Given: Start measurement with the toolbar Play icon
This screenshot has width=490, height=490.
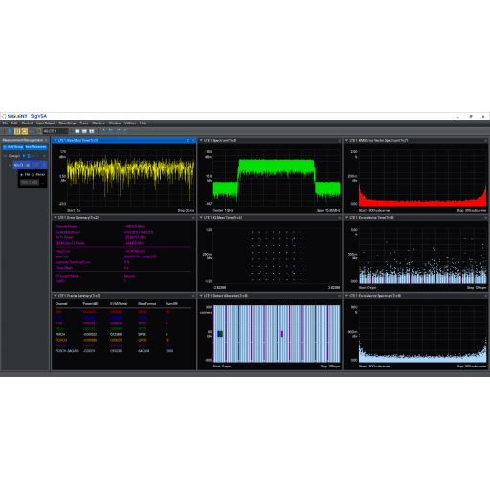Looking at the screenshot, I should tap(10, 131).
